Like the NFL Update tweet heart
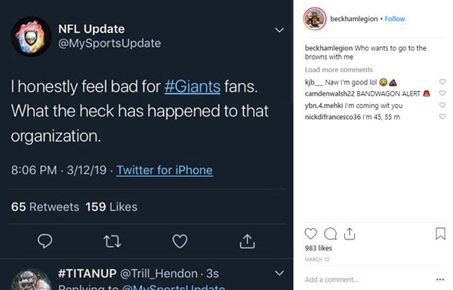The height and width of the screenshot is (290, 453). pyautogui.click(x=180, y=241)
